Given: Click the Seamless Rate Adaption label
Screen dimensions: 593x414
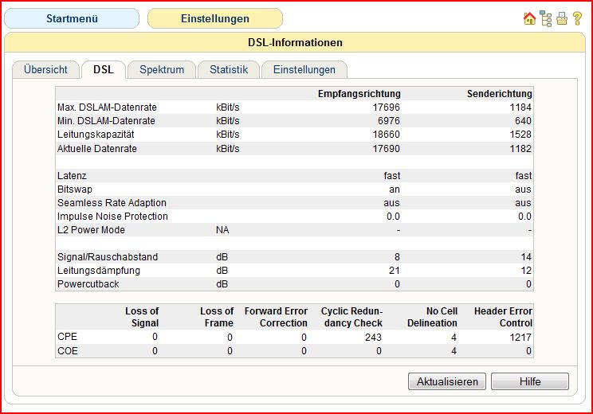Looking at the screenshot, I should click(x=112, y=203).
